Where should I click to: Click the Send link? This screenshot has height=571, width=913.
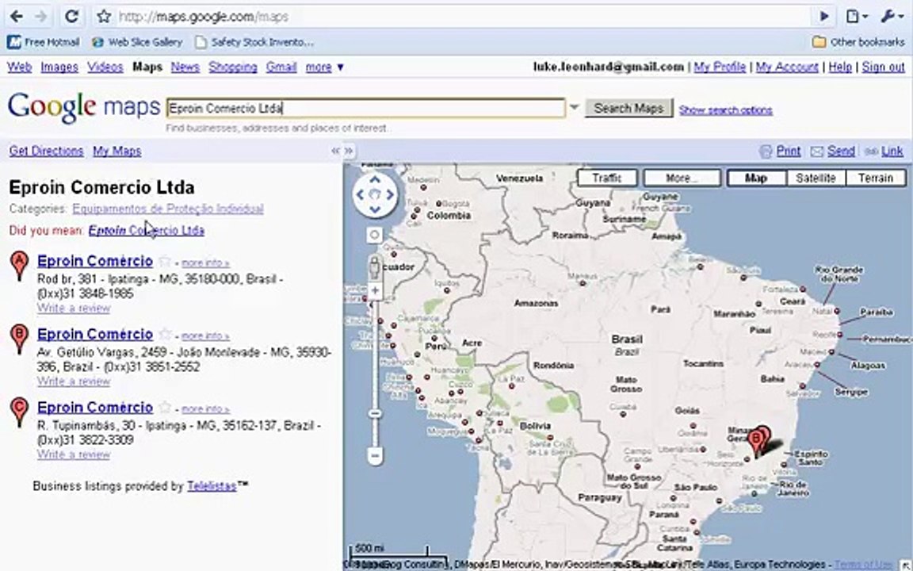point(842,151)
